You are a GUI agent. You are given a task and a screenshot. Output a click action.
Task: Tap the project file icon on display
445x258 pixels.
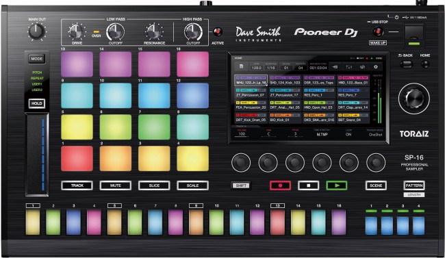click(241, 66)
